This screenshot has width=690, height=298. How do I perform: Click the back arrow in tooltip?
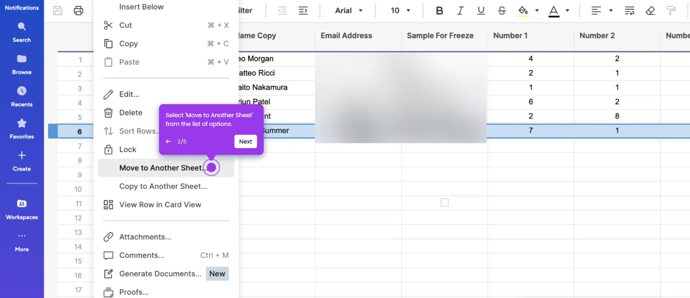pyautogui.click(x=168, y=141)
